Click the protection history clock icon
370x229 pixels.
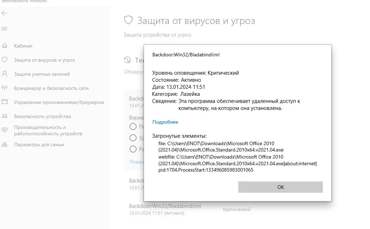[x=128, y=60]
